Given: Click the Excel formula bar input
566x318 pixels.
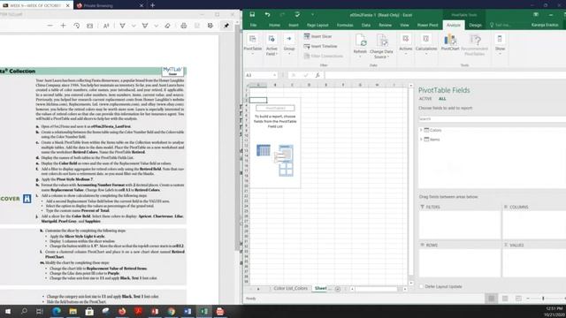Looking at the screenshot, I should tap(445, 75).
